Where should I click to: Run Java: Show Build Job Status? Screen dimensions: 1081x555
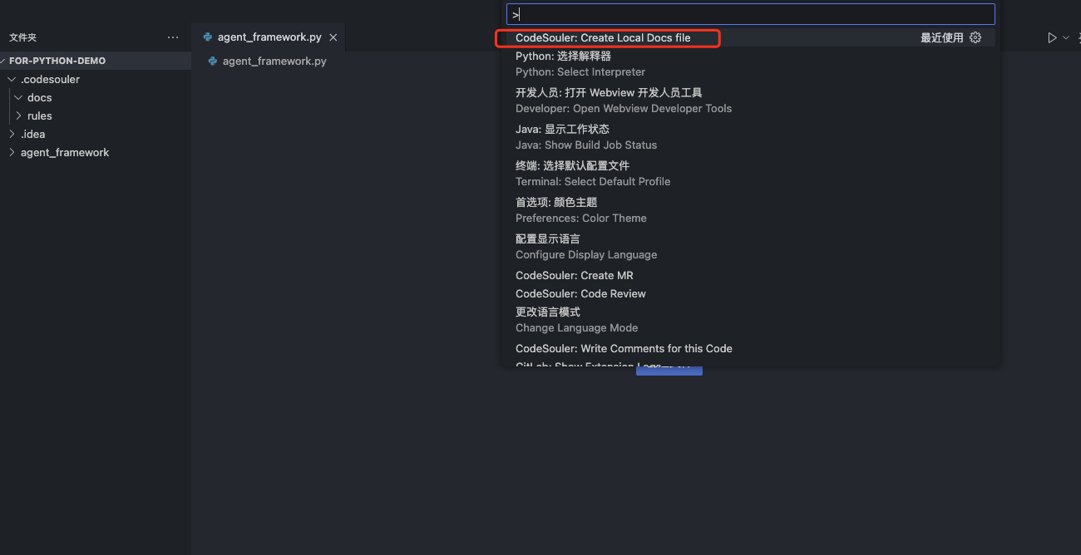750,137
